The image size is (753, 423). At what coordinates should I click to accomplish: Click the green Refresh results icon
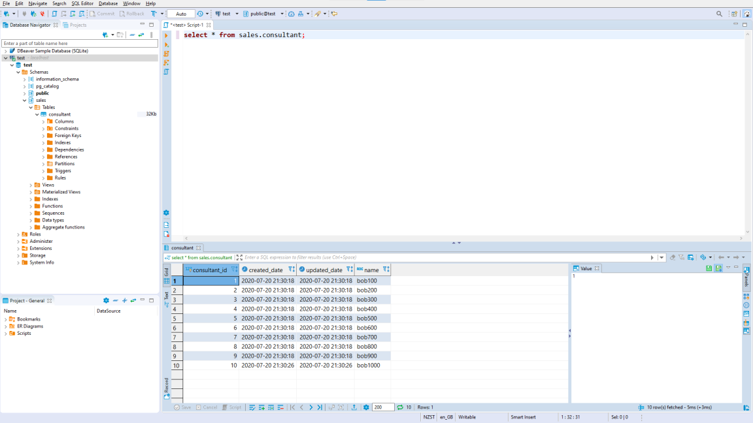pos(399,407)
